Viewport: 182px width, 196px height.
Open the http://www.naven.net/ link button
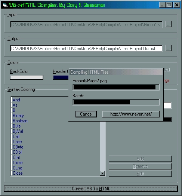click(131, 114)
